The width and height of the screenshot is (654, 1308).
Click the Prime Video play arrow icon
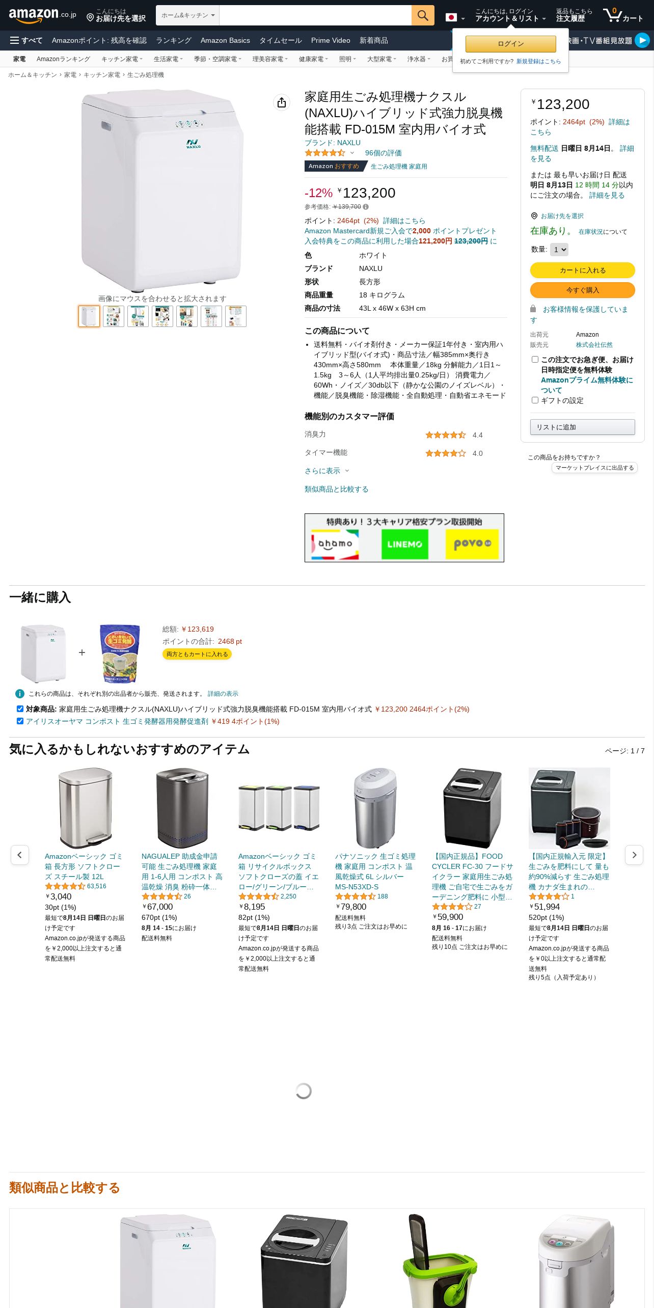[x=642, y=40]
